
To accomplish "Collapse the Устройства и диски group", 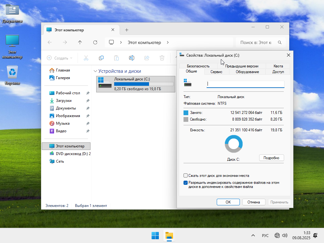I will click(x=95, y=71).
